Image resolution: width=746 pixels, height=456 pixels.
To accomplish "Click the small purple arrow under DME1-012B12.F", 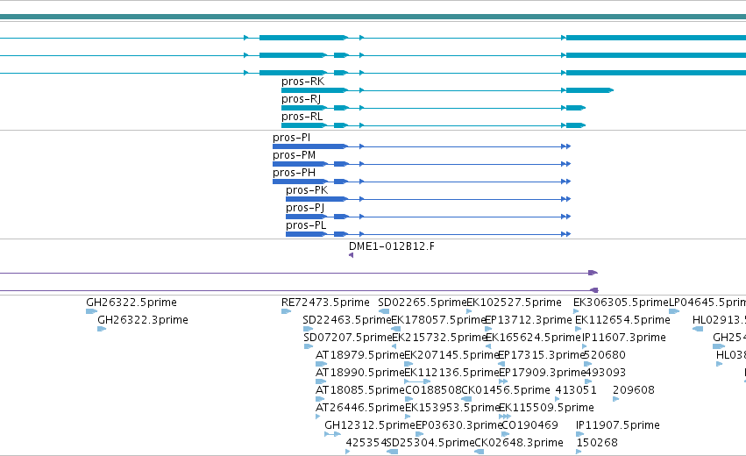I will tap(352, 255).
